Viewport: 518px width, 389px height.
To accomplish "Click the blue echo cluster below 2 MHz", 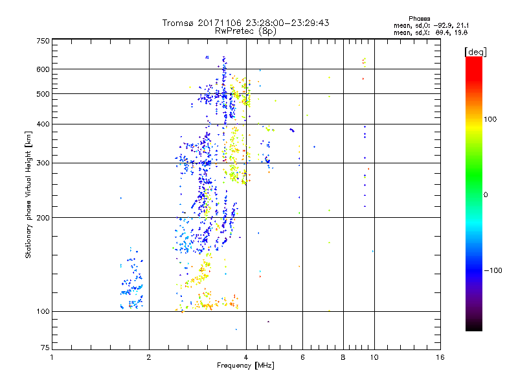I will click(x=132, y=279).
